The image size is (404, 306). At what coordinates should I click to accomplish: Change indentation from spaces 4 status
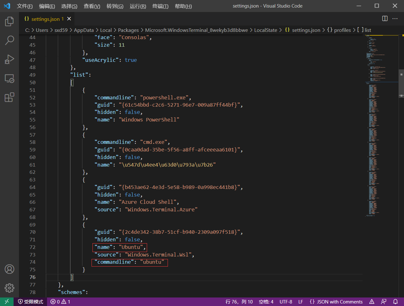[x=266, y=302]
